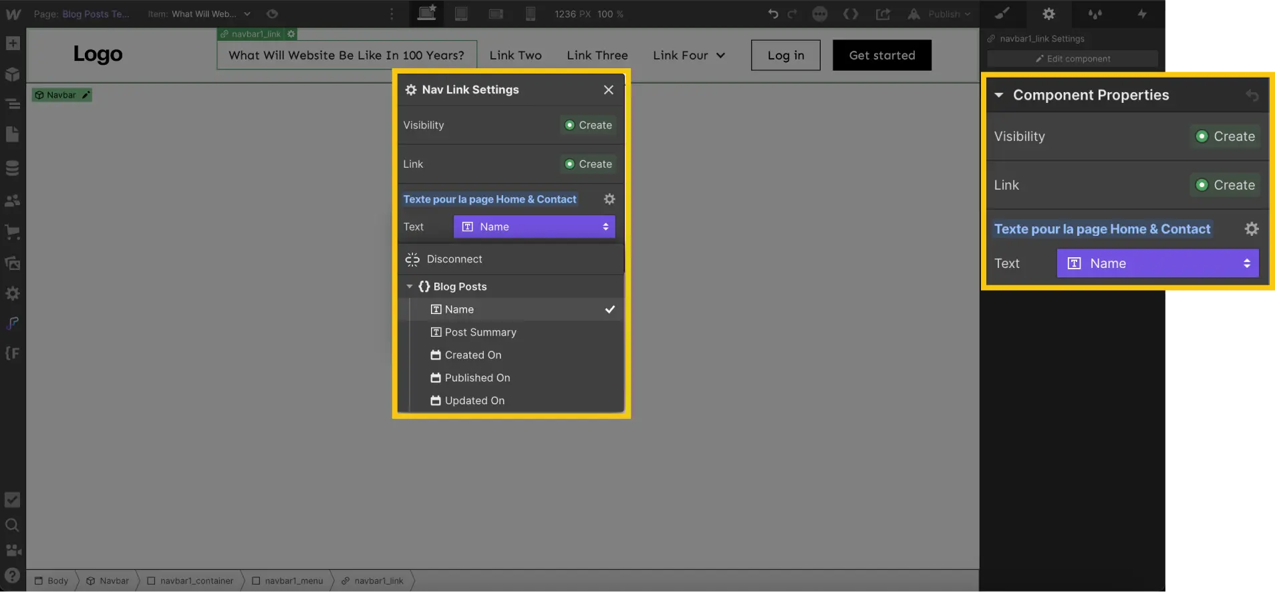
Task: Click Create next to Link in popup
Action: [x=588, y=164]
